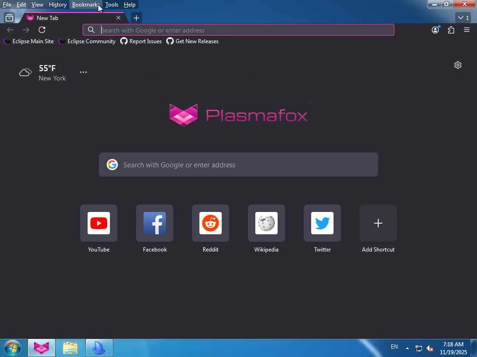Click the blue taskbar app icon
Viewport: 477px width, 357px height.
(99, 348)
